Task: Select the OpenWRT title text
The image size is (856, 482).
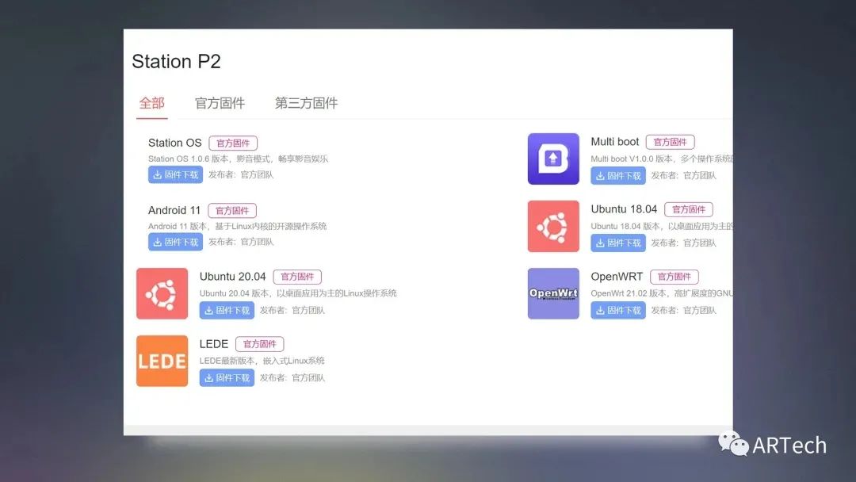Action: click(617, 277)
